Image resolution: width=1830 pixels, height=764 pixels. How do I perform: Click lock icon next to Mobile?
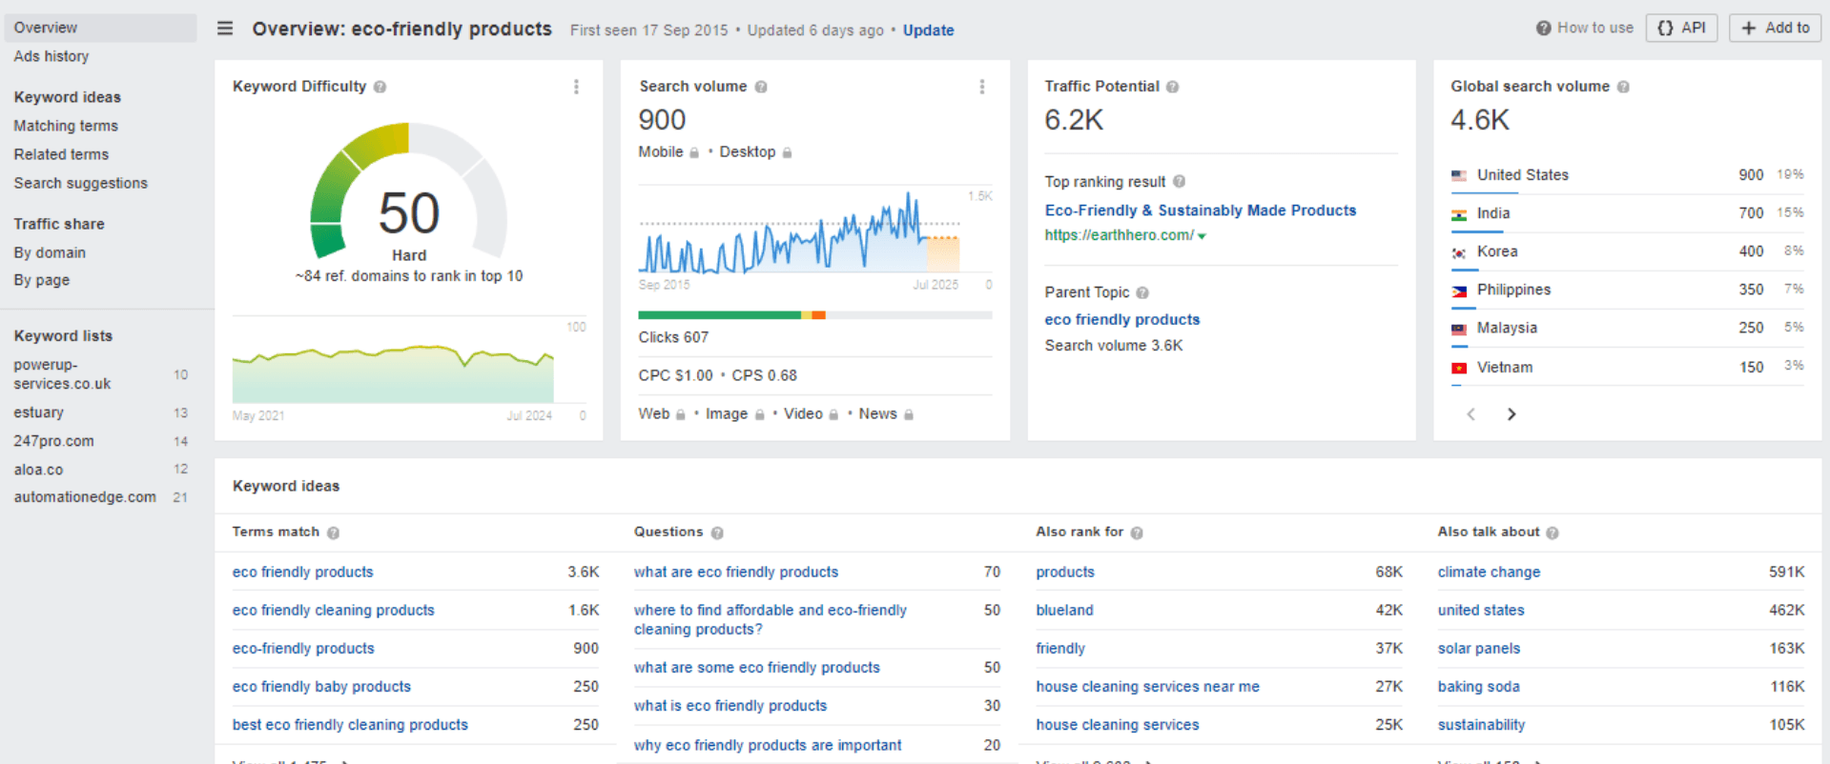pos(694,152)
